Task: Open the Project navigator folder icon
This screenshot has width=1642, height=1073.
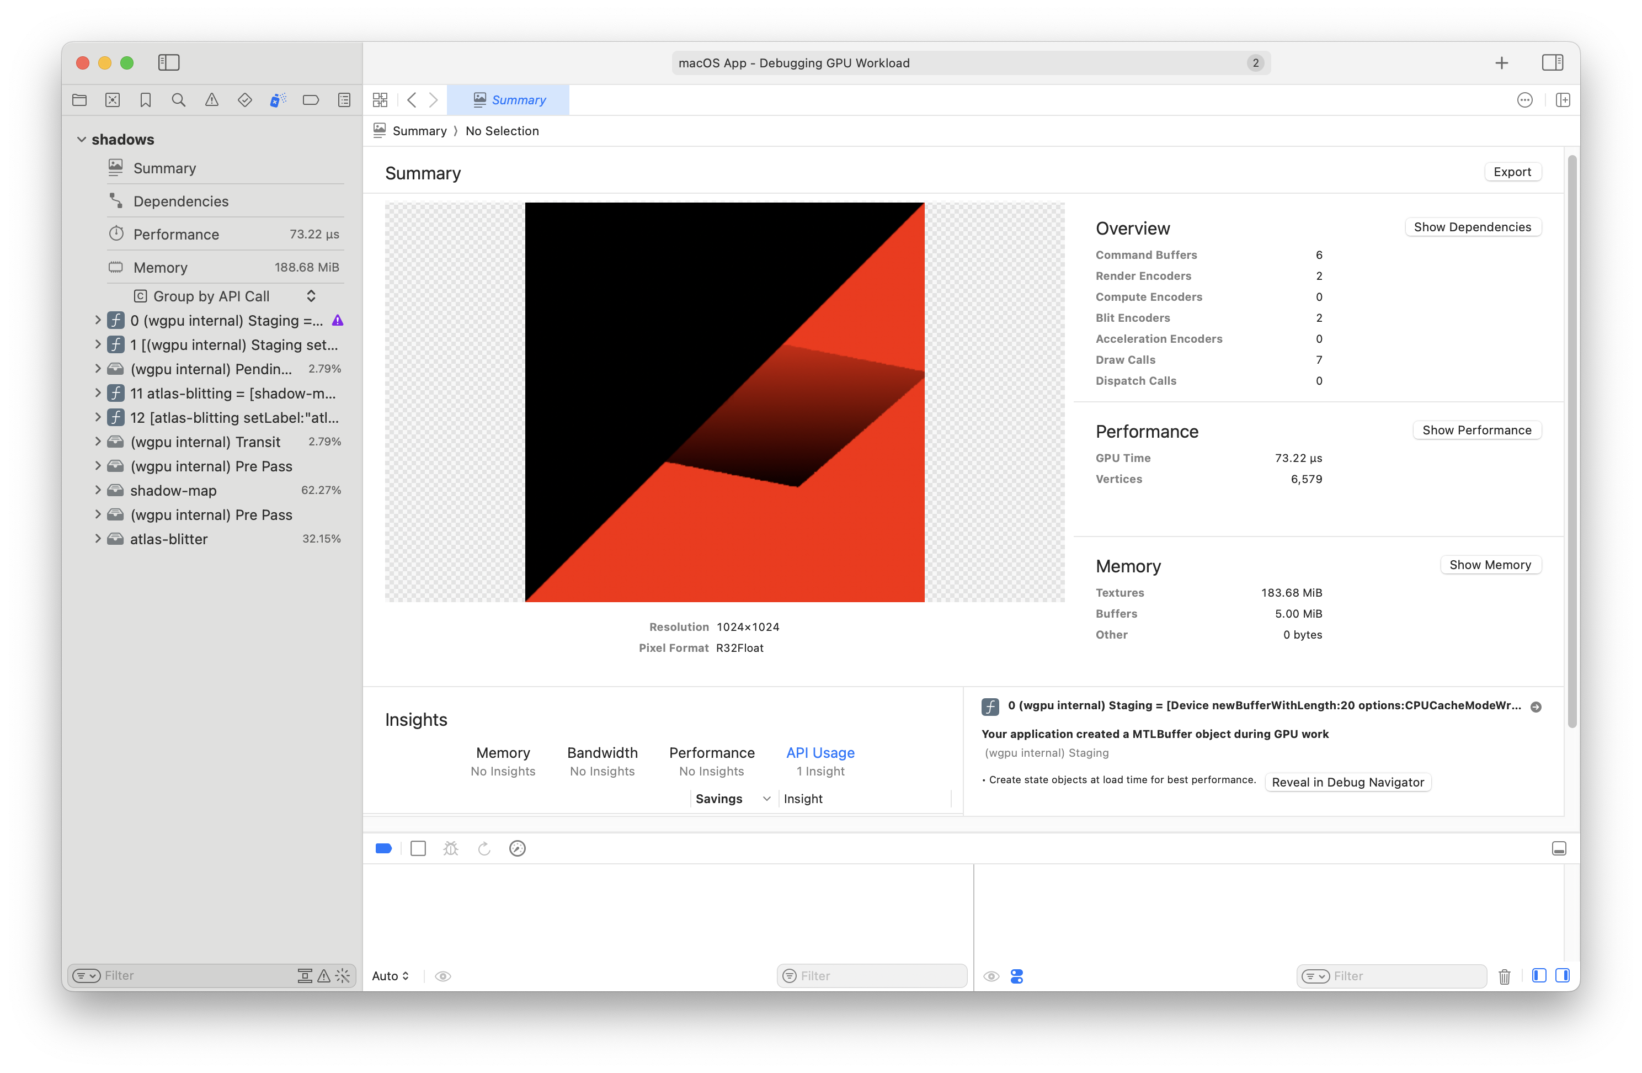Action: tap(79, 100)
